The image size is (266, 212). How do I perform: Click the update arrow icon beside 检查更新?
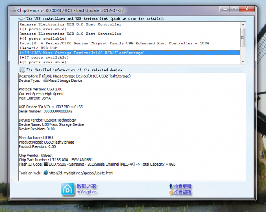point(171,186)
